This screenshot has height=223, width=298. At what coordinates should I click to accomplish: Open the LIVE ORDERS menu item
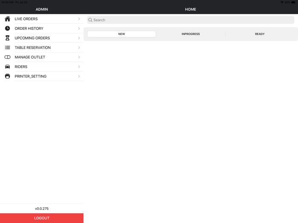(x=42, y=19)
